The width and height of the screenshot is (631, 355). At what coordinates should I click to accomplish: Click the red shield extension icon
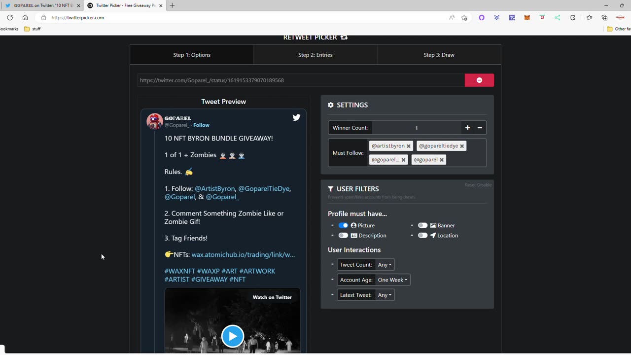pyautogui.click(x=542, y=18)
